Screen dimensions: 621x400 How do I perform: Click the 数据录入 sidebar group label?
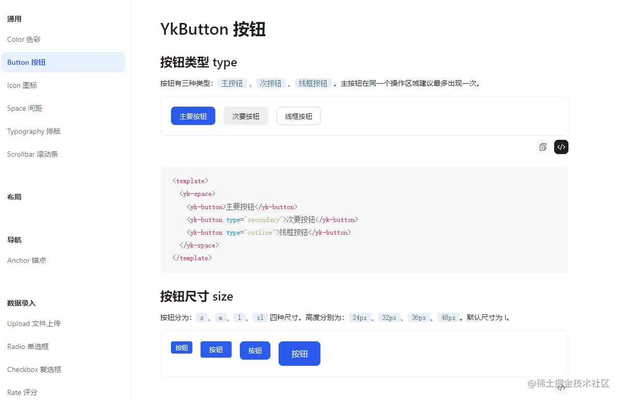(21, 303)
